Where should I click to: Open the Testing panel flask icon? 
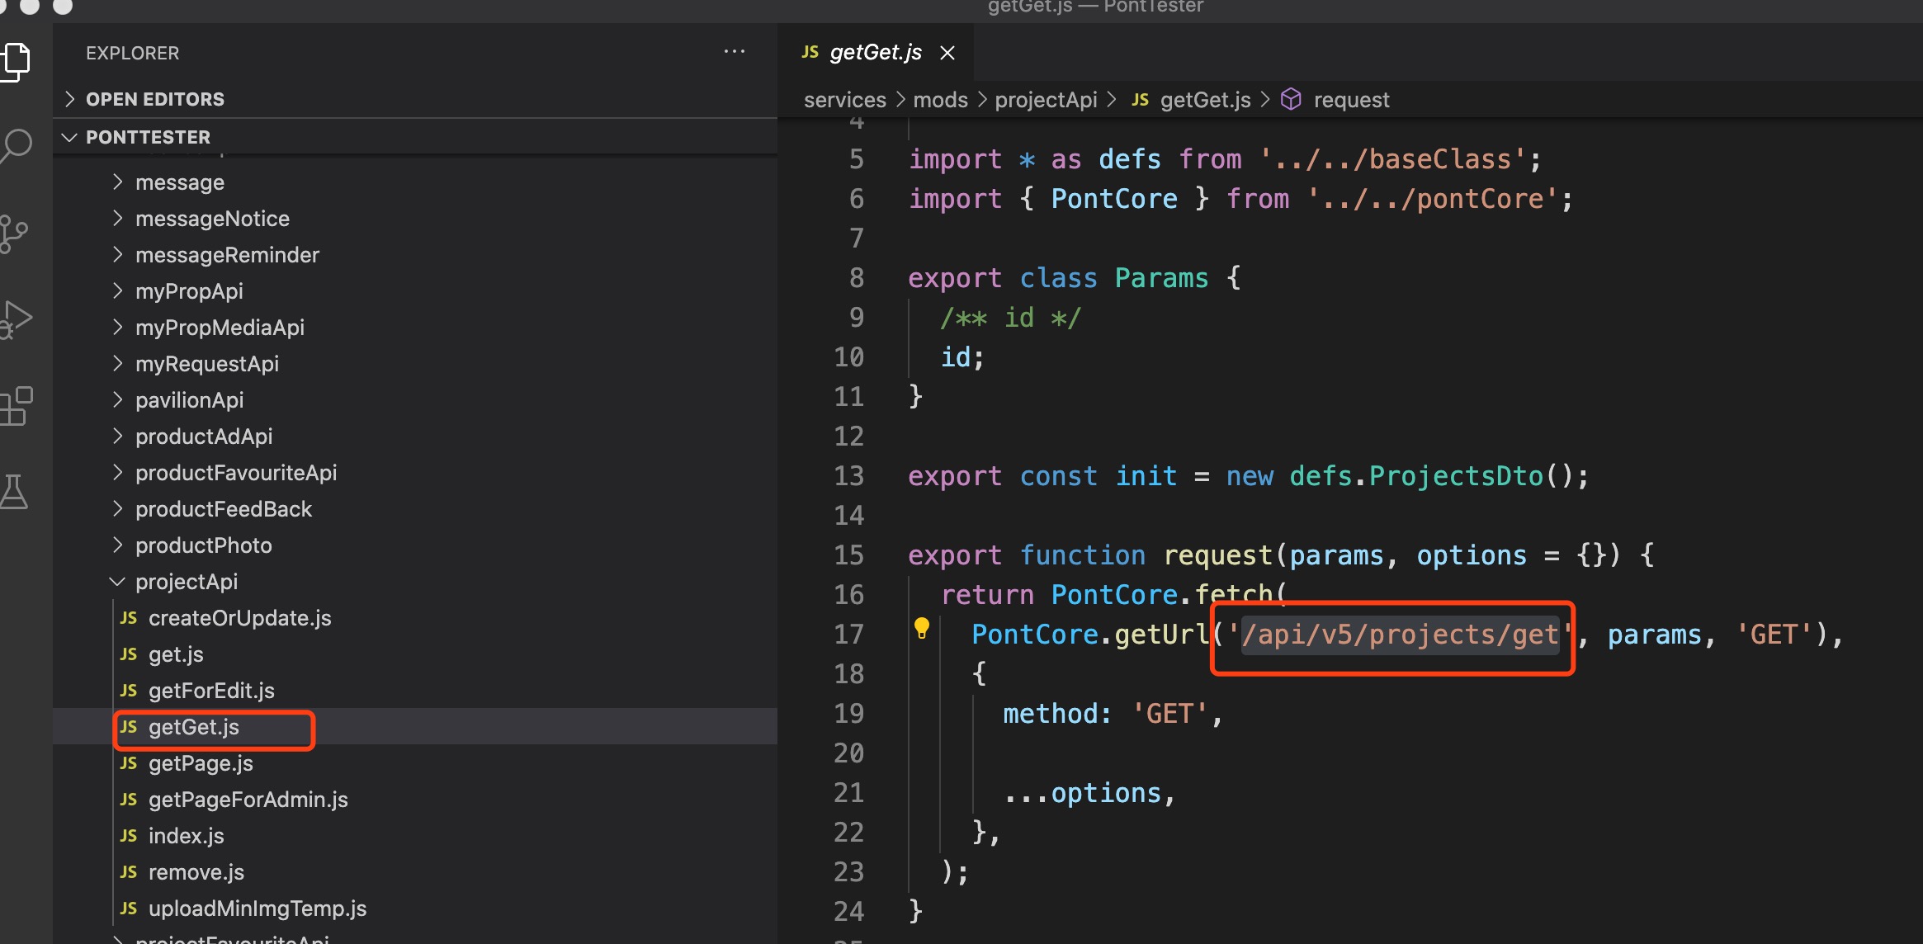[17, 492]
